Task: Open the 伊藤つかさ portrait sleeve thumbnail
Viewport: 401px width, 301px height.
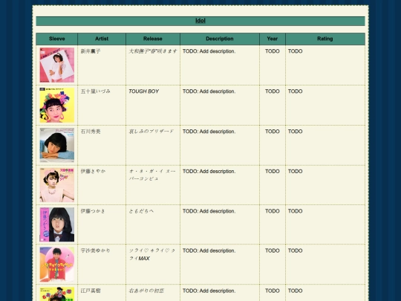Action: pos(57,224)
